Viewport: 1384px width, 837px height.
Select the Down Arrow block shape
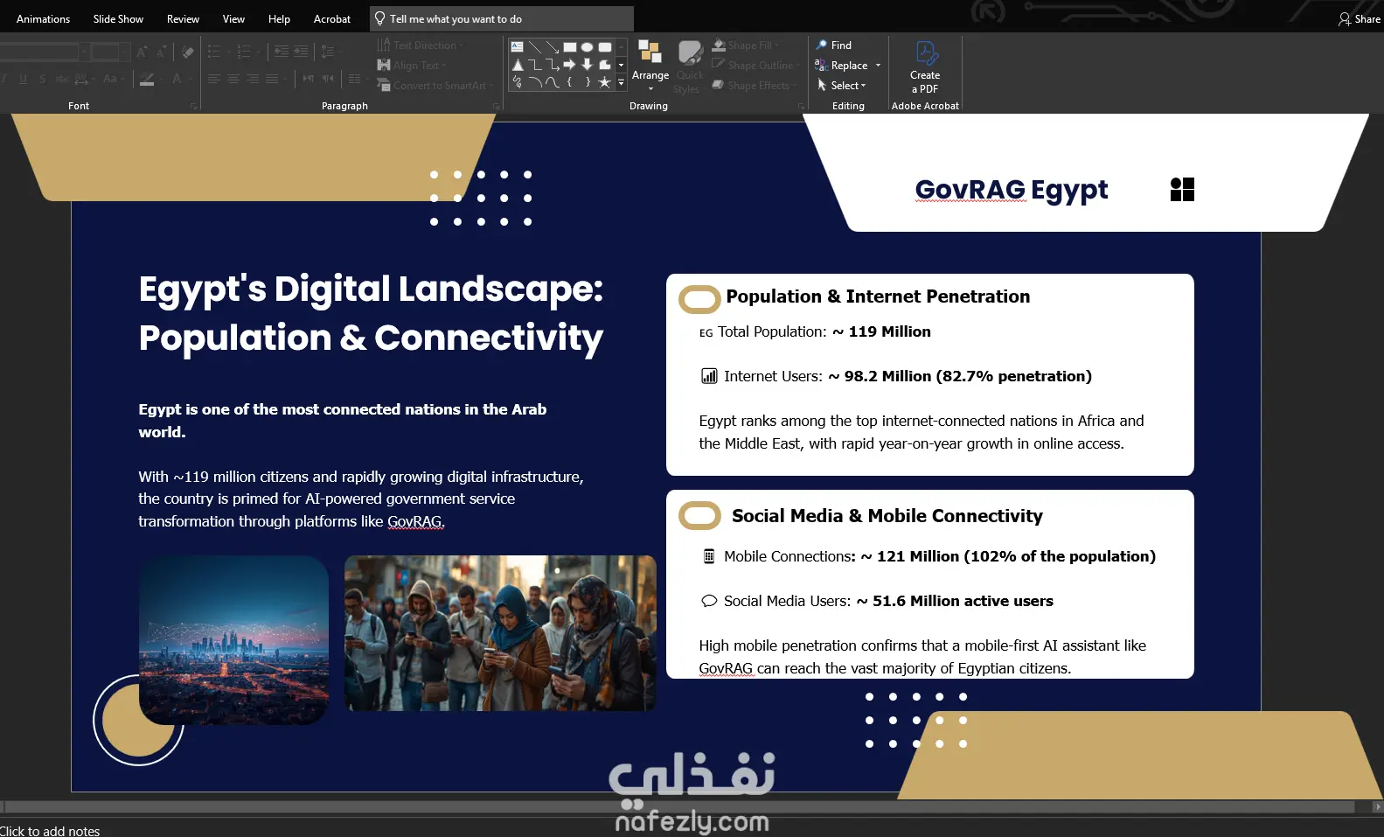pos(587,65)
